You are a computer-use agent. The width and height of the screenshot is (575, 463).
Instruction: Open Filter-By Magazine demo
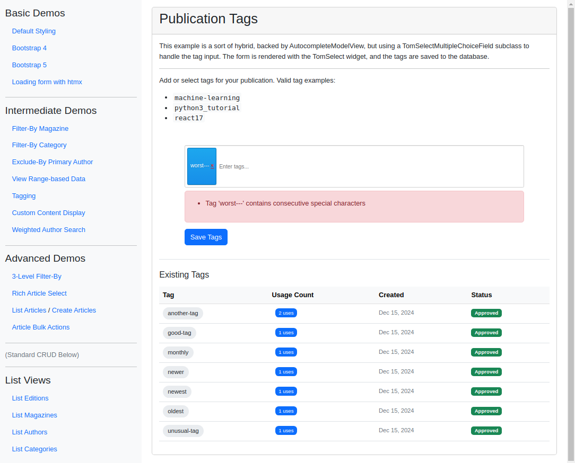point(40,129)
